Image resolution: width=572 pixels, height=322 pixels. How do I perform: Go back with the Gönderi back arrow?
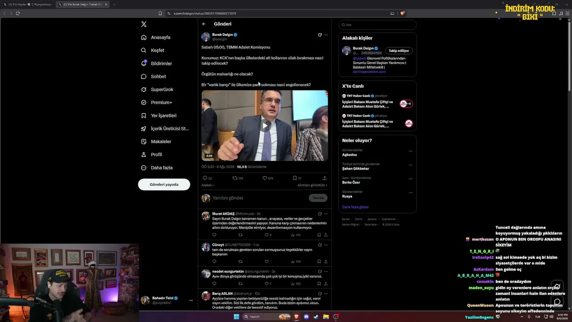click(x=204, y=24)
